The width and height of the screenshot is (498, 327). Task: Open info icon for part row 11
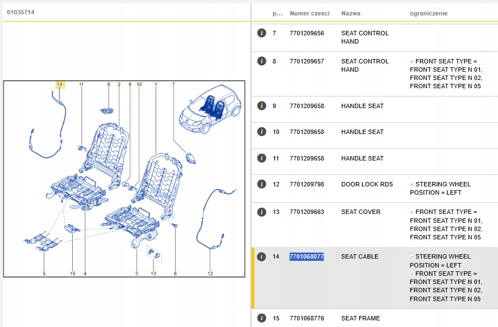(261, 158)
